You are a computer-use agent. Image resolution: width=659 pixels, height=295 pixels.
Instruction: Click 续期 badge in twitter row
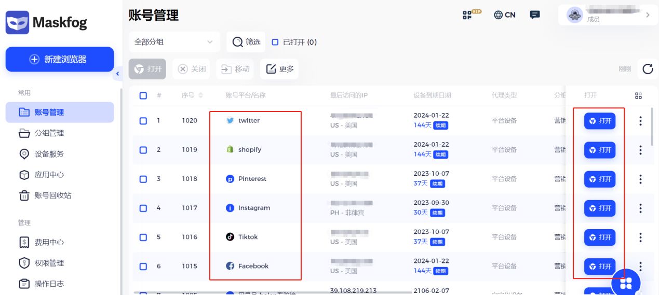pos(440,125)
